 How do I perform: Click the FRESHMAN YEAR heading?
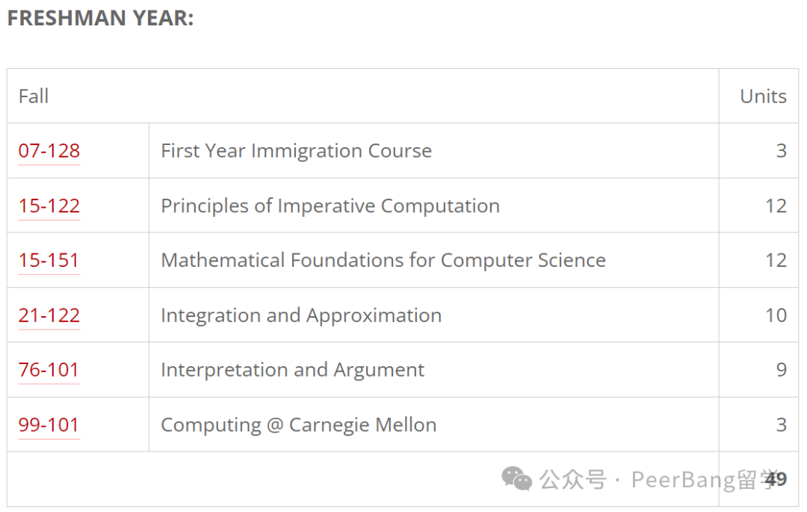coord(100,18)
